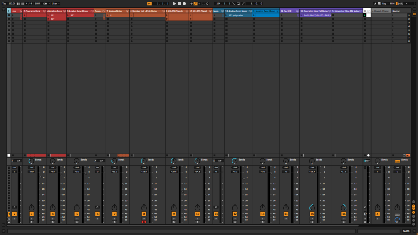Click track 12 Send A knob

point(235,161)
